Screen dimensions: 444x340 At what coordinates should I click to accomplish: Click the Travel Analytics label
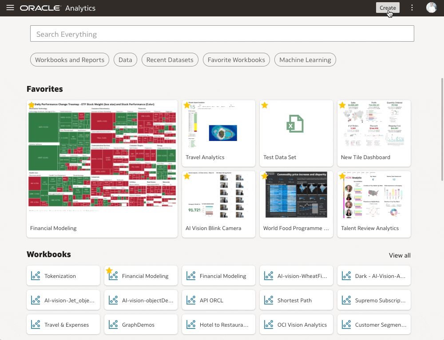coord(205,157)
